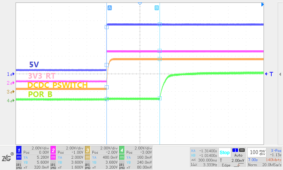This screenshot has width=283, height=170.
Task: Click the trigger position triangle at top
Action: click(x=140, y=4)
